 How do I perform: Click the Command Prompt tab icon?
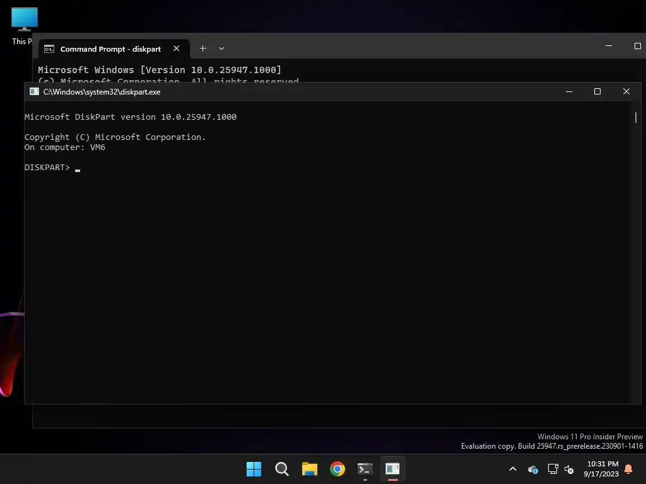[49, 49]
